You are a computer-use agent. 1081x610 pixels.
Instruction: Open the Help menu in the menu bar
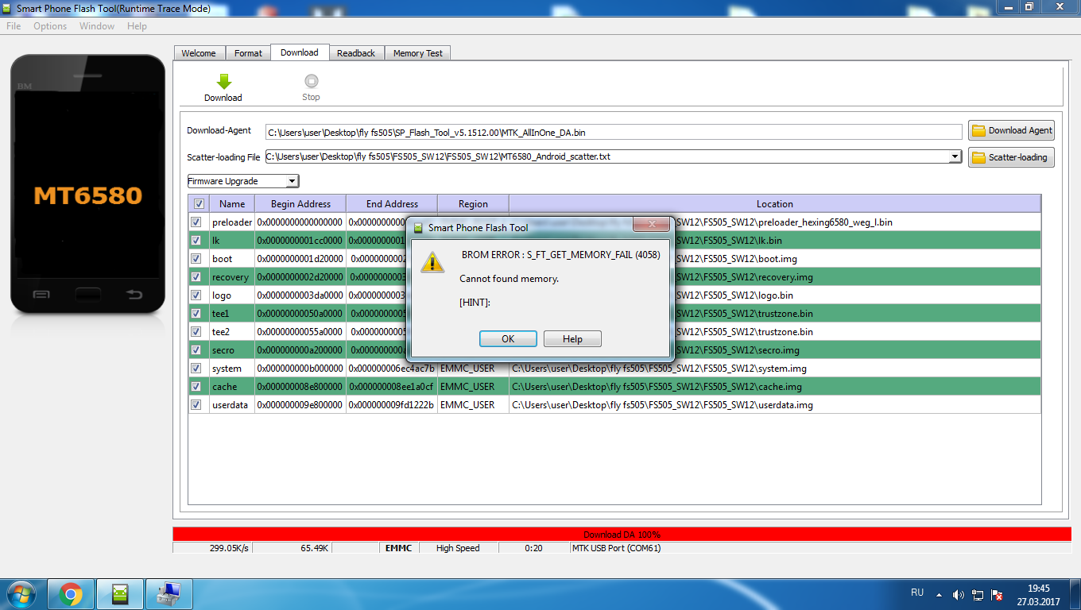137,26
